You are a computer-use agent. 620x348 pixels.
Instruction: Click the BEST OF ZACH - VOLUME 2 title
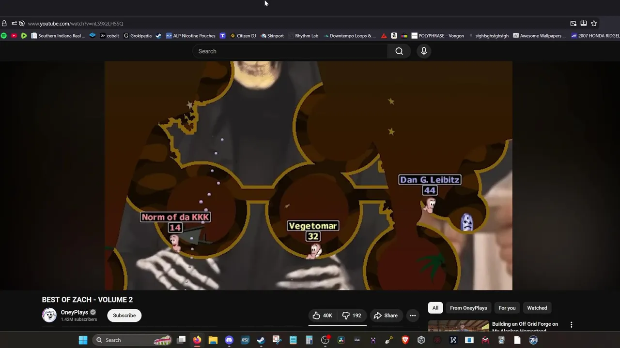[x=87, y=300]
